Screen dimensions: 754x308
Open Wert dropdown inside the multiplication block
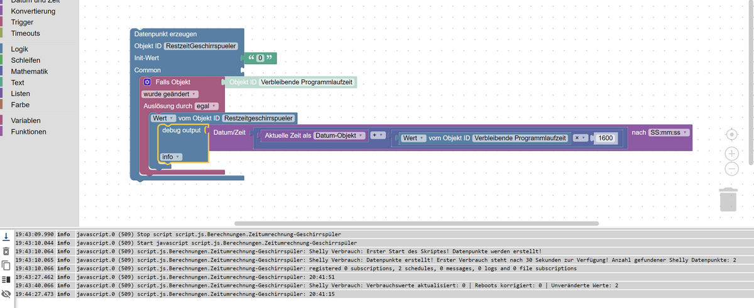click(x=413, y=138)
